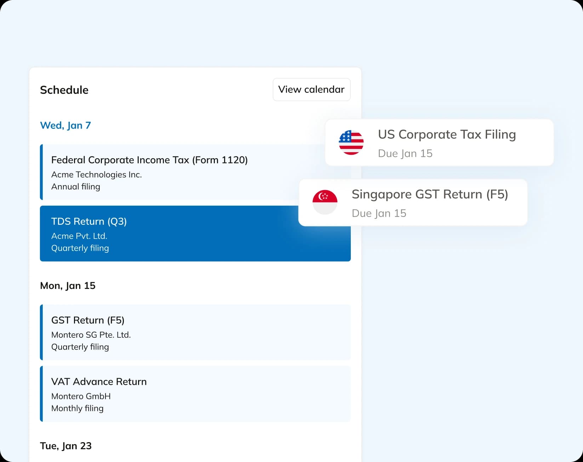583x462 pixels.
Task: Click the Monthly filing label
Action: pyautogui.click(x=78, y=408)
